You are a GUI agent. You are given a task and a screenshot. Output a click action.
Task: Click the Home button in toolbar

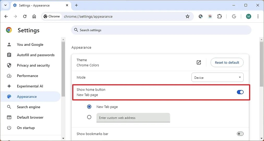point(34,16)
